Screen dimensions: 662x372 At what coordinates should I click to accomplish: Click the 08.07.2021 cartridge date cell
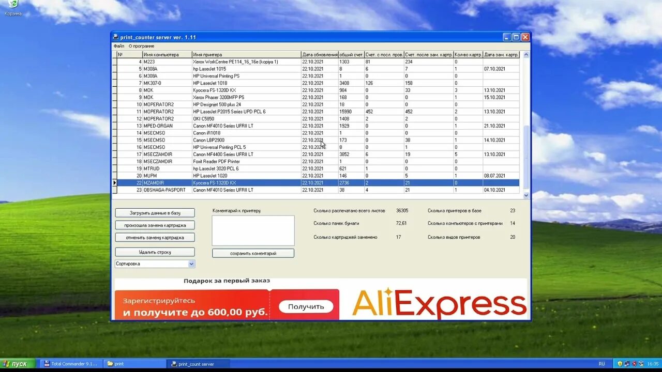click(x=501, y=176)
